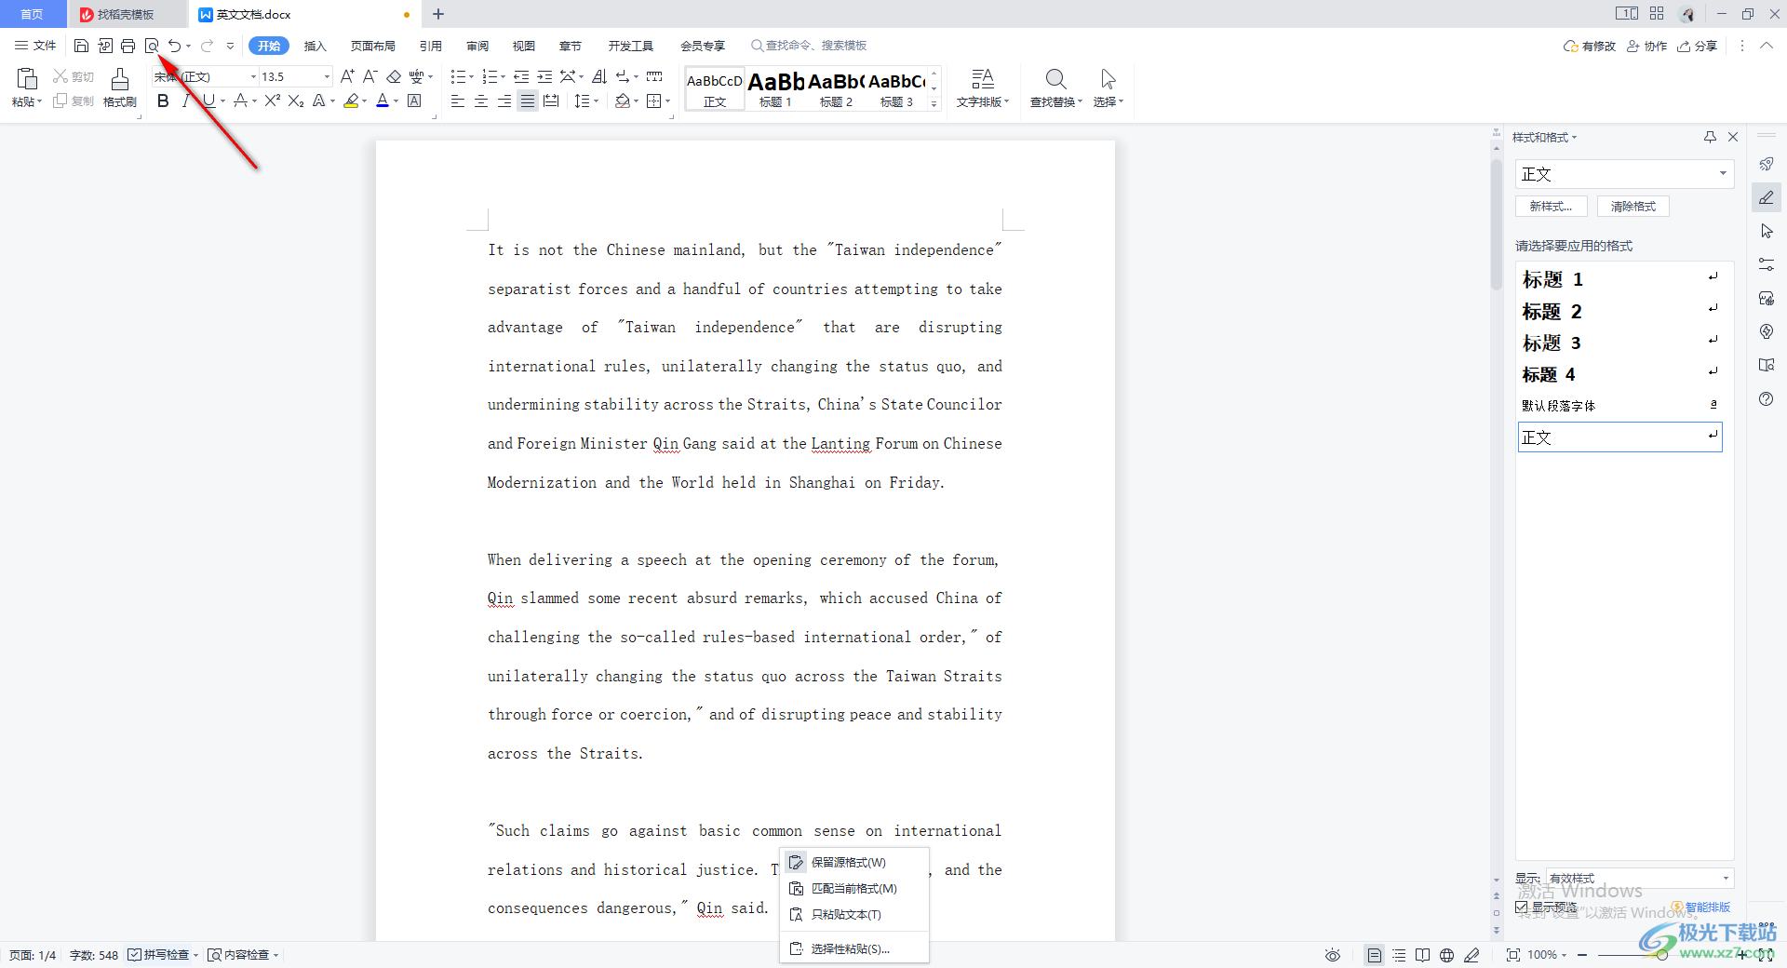Click the selection arrow icon in right sidebar
1787x968 pixels.
(x=1767, y=231)
